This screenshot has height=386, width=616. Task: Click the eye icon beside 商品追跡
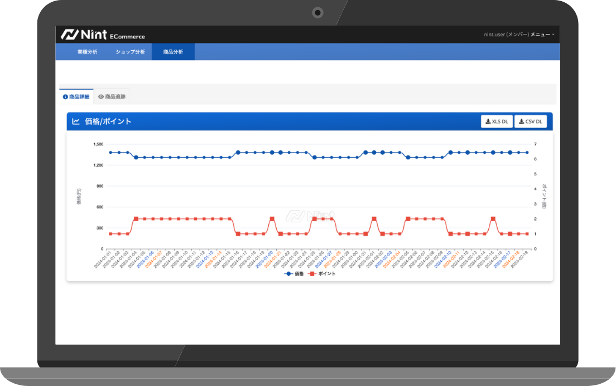pos(101,96)
